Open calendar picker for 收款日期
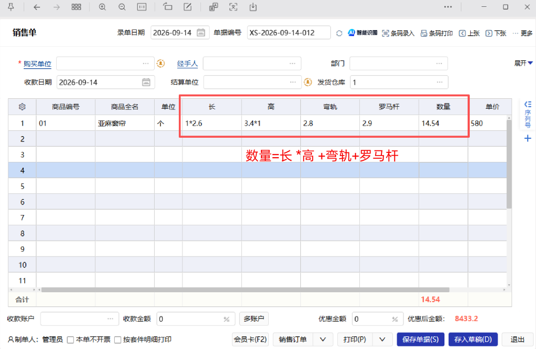536x349 pixels. coord(146,83)
